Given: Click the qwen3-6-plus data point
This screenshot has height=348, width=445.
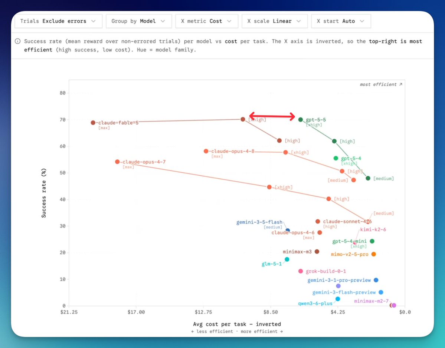Looking at the screenshot, I should point(338,299).
